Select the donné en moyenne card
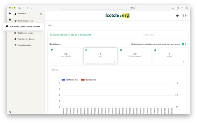The height and width of the screenshot is (123, 197). [x=135, y=56]
